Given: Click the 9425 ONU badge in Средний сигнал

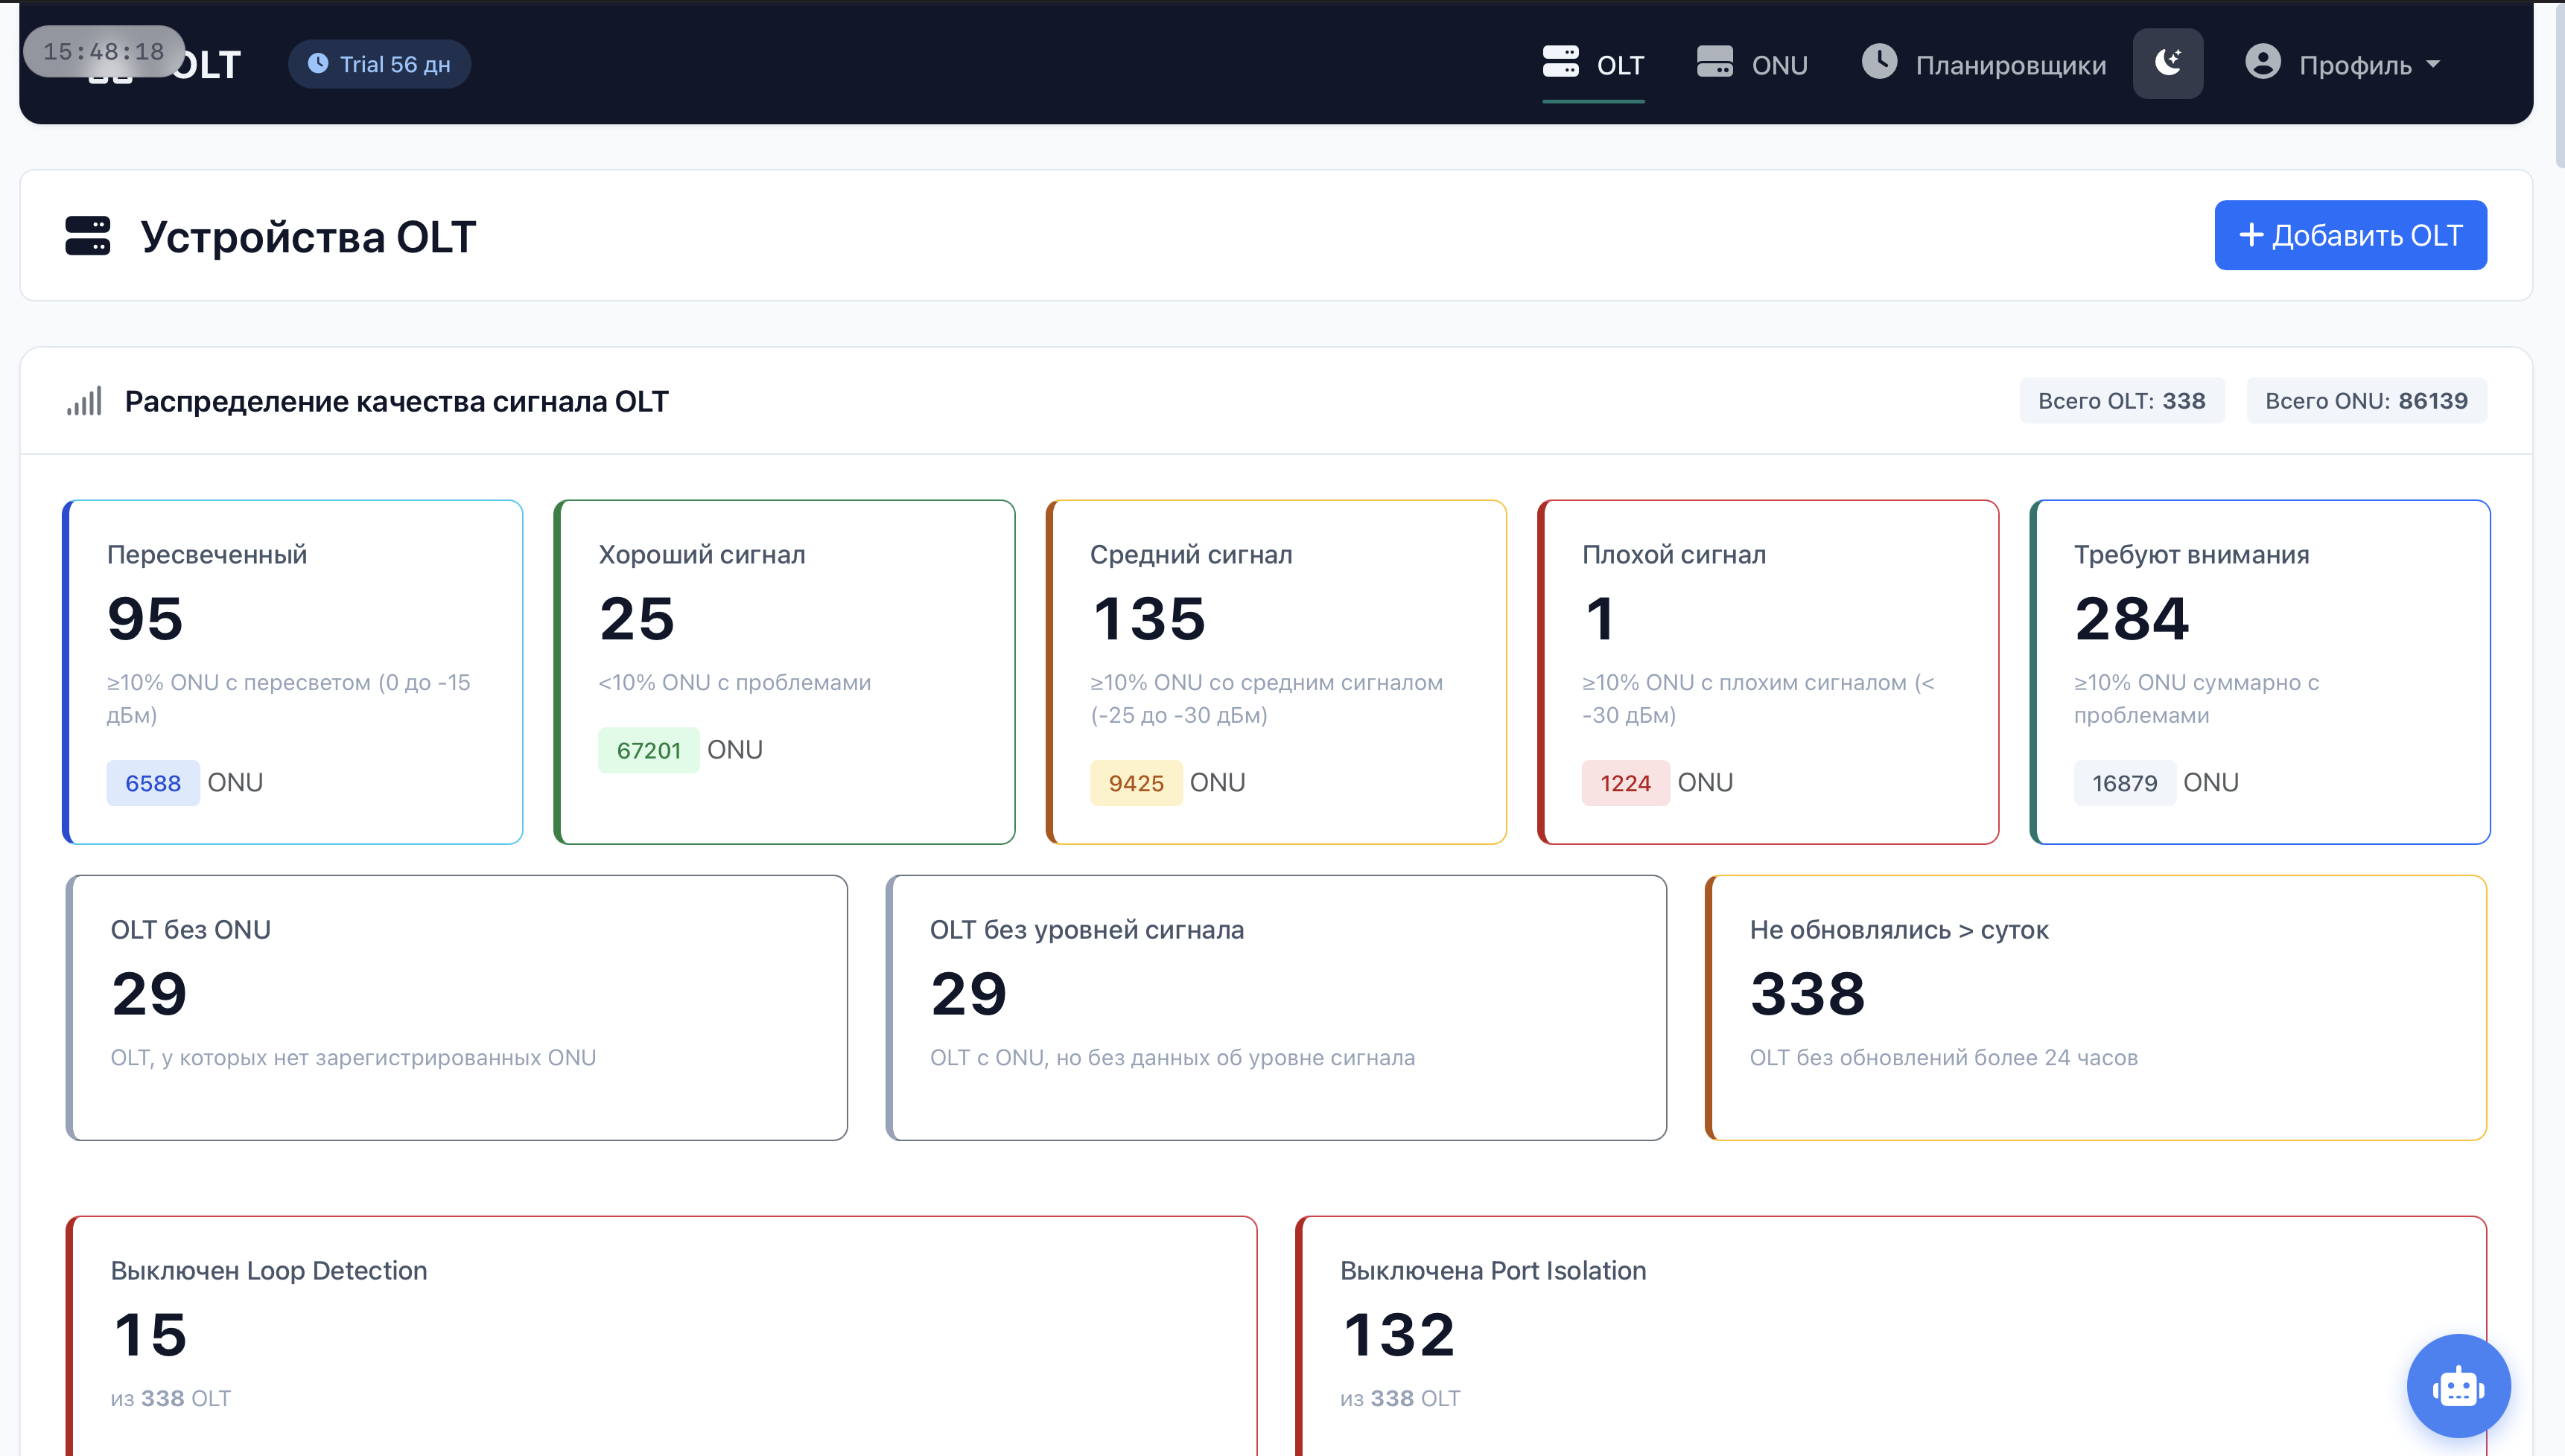Looking at the screenshot, I should click(1136, 783).
